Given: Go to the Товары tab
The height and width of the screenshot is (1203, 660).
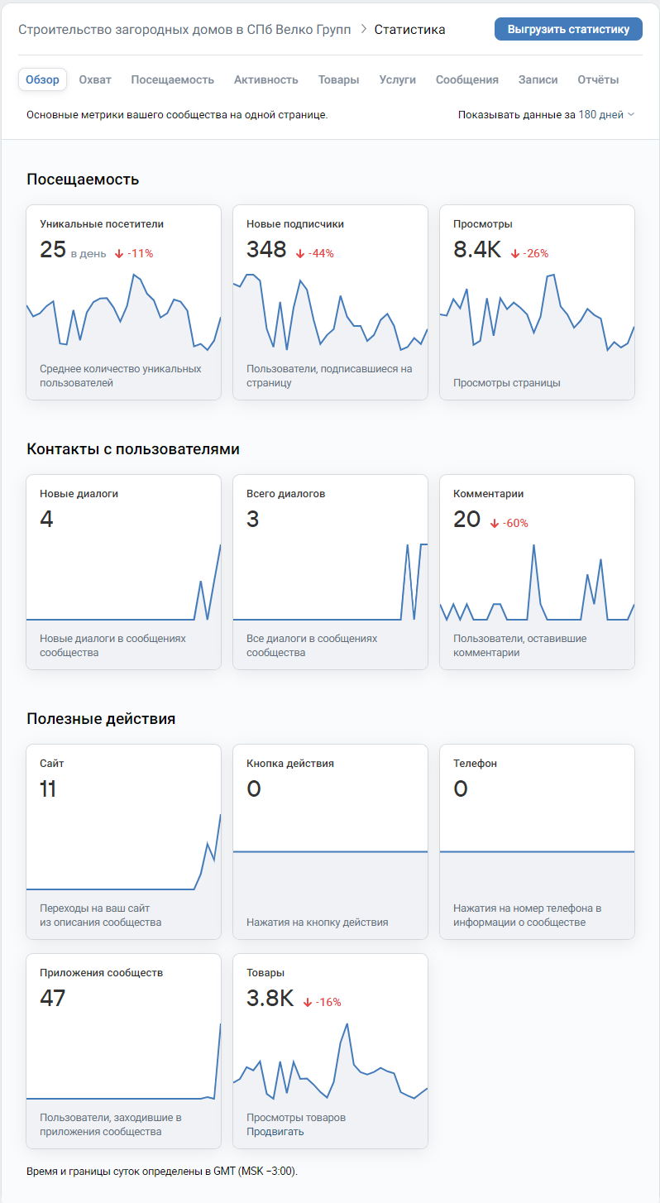Looking at the screenshot, I should 338,79.
